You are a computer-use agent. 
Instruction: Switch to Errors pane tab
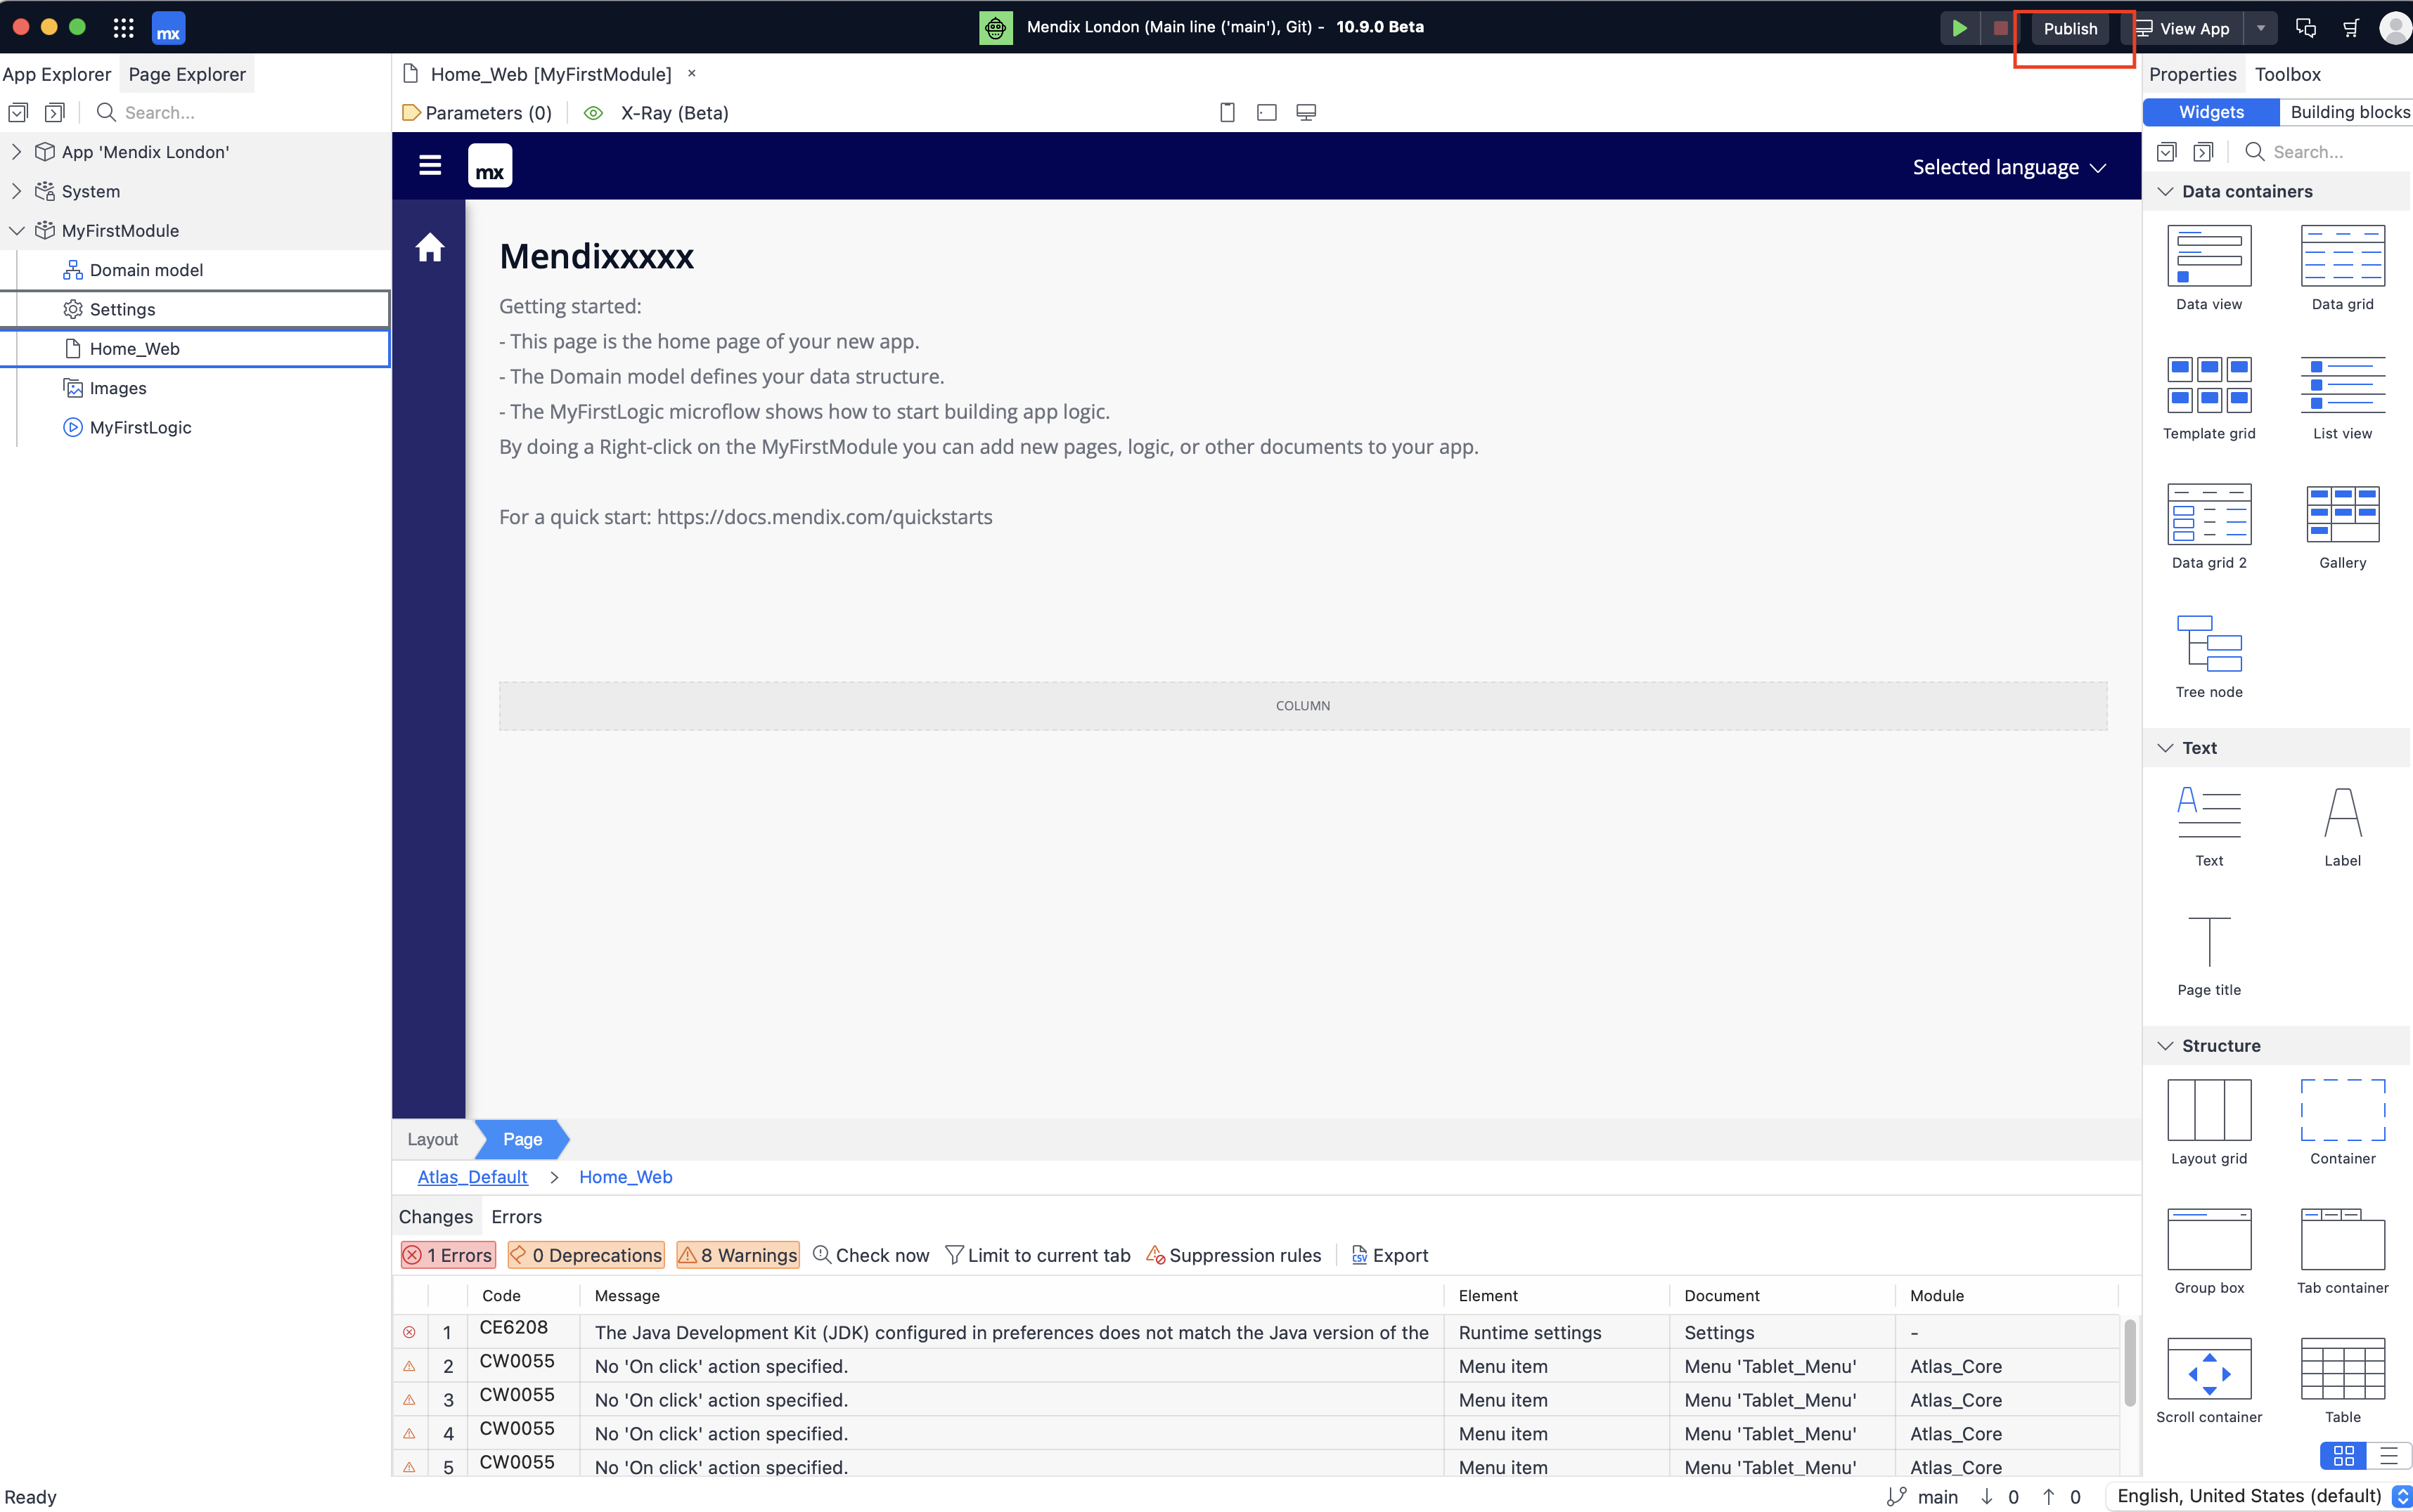pos(516,1217)
